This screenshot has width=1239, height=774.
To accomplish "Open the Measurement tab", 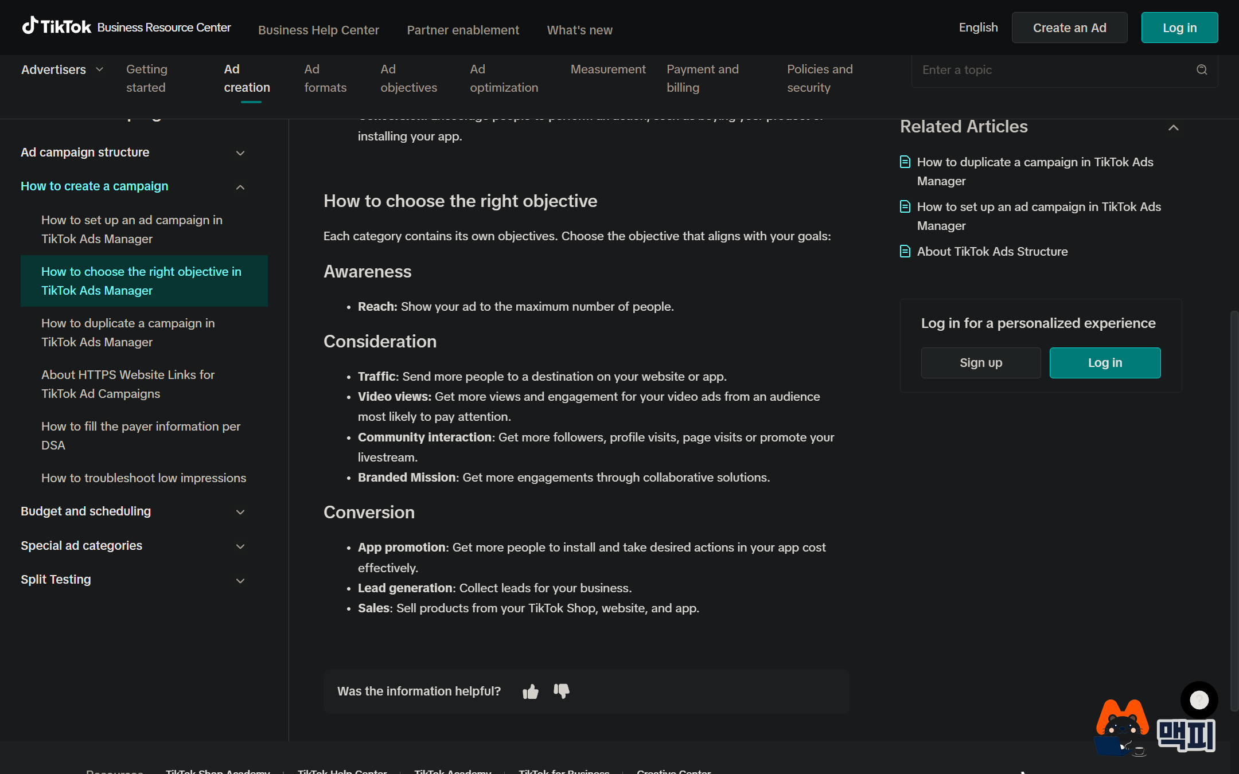I will click(x=608, y=69).
